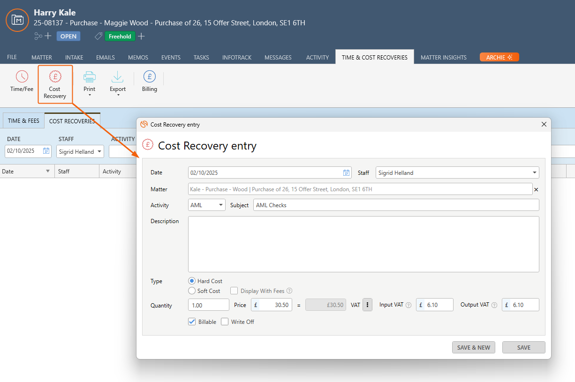This screenshot has width=575, height=382.
Task: Open the Activity AML dropdown
Action: 221,205
